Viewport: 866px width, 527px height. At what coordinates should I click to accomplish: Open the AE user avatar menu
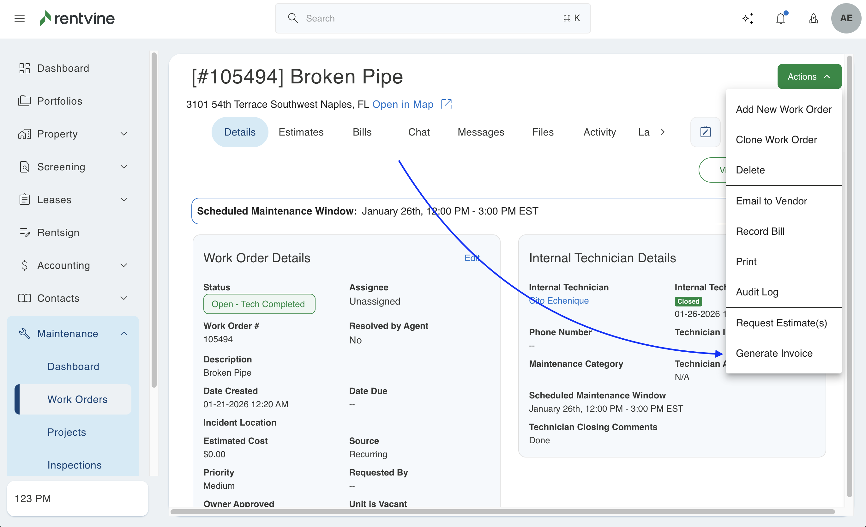click(x=846, y=18)
